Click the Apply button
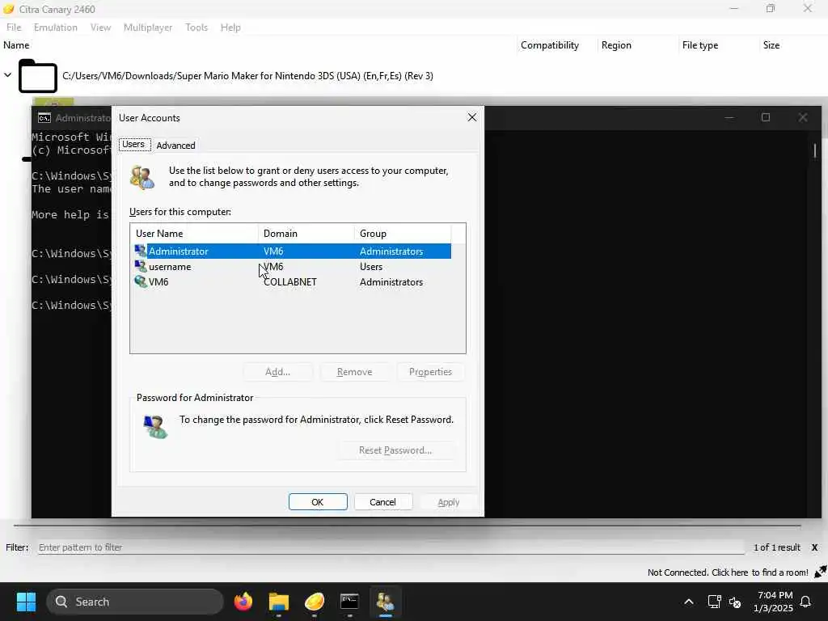This screenshot has height=621, width=828. click(448, 501)
